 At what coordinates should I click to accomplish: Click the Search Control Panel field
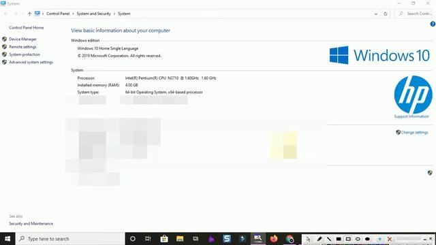[x=414, y=14]
